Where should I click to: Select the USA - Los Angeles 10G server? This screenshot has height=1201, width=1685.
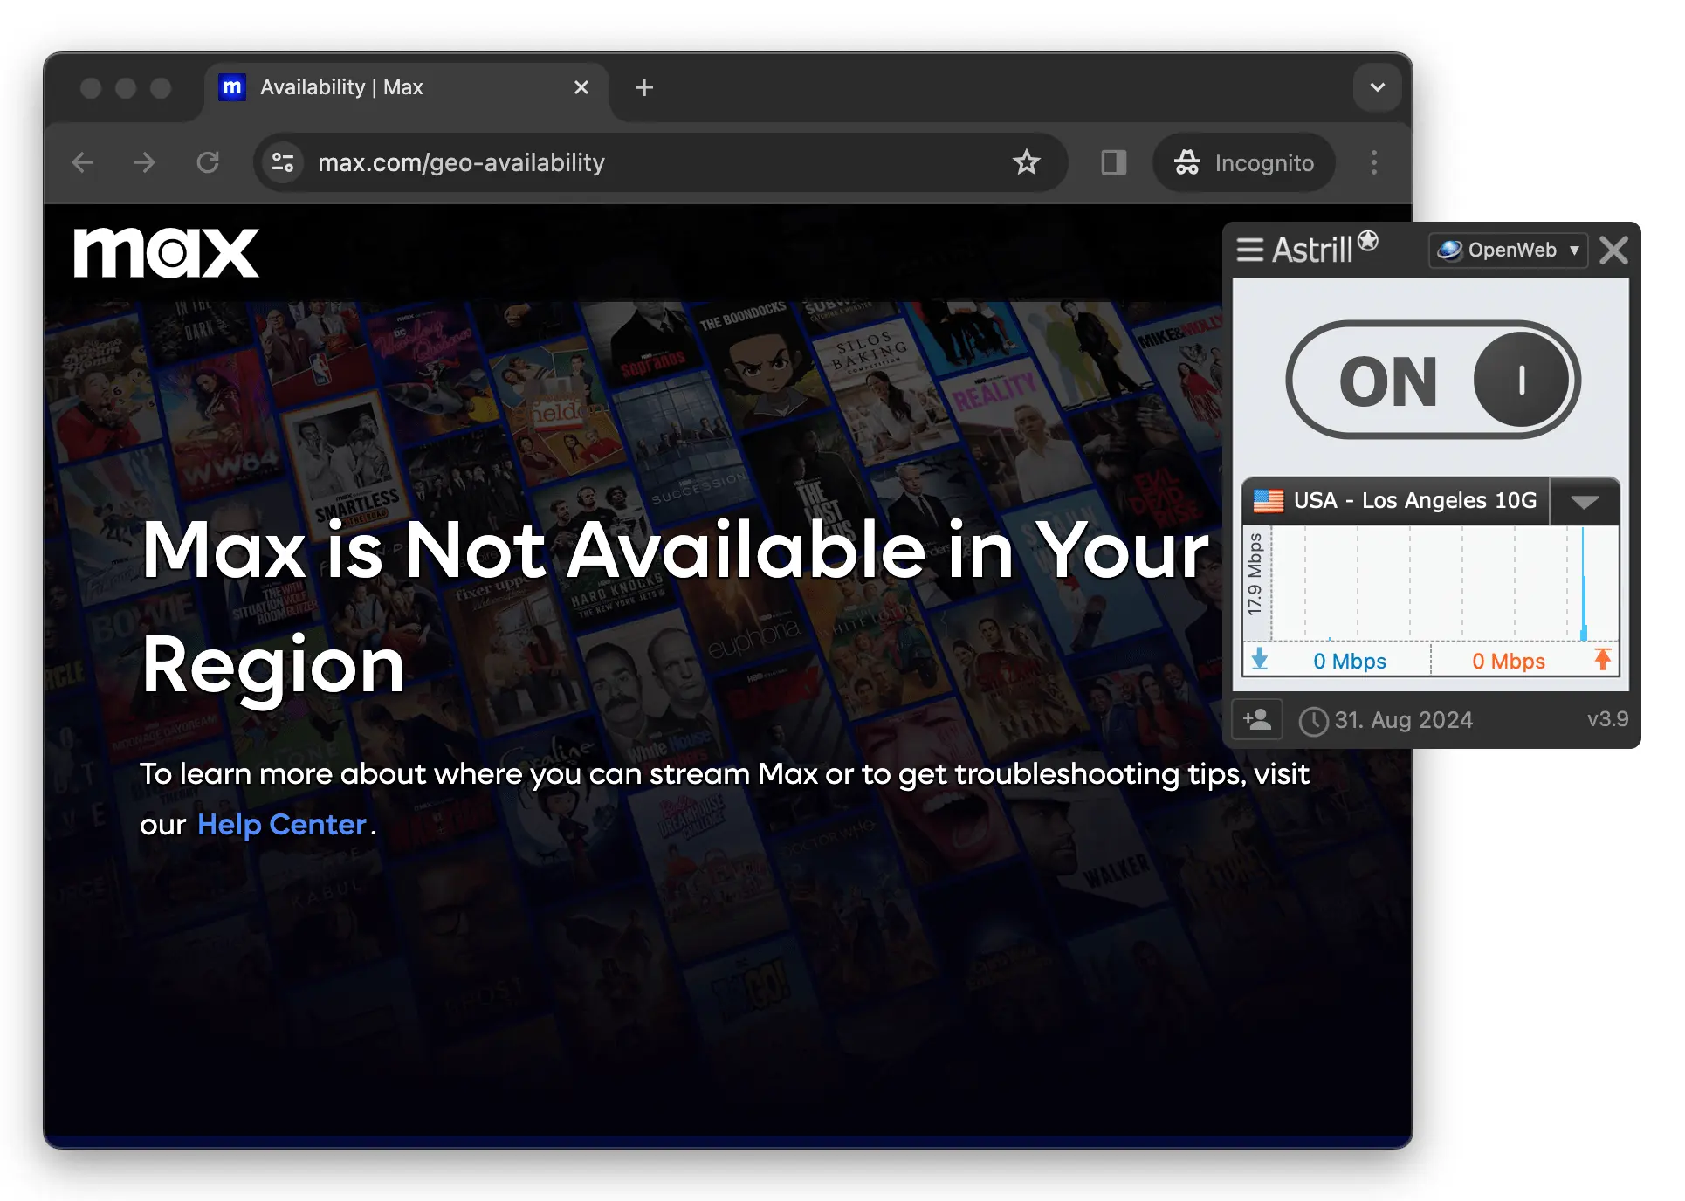[x=1397, y=500]
